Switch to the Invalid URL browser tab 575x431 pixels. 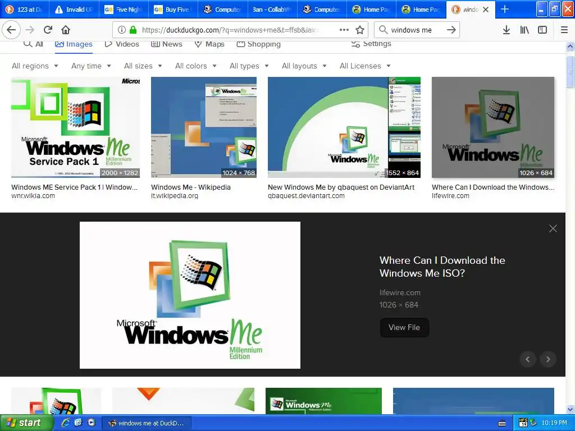(x=74, y=10)
